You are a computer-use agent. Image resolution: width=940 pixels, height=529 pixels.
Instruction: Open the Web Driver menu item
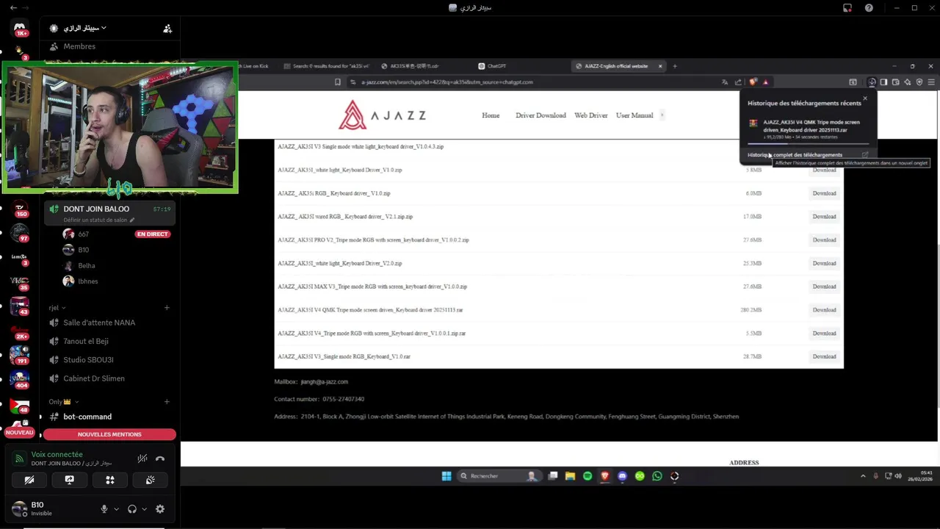click(x=591, y=115)
